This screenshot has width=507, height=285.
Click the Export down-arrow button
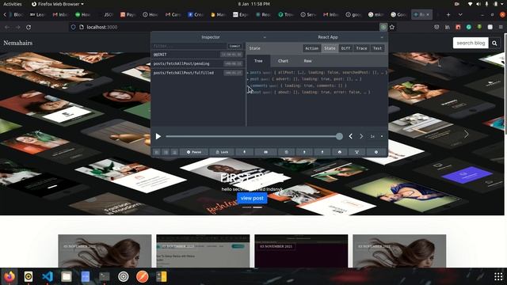click(x=322, y=152)
